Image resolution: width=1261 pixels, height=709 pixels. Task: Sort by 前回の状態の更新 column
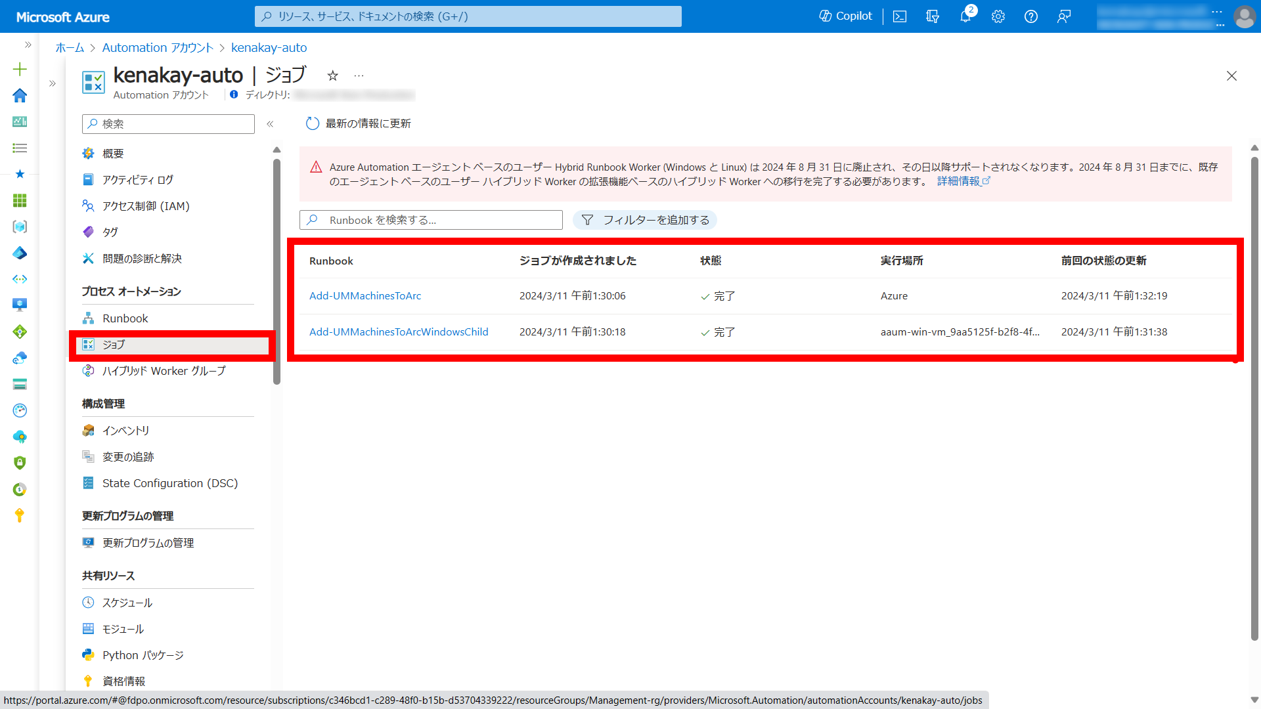click(x=1104, y=261)
